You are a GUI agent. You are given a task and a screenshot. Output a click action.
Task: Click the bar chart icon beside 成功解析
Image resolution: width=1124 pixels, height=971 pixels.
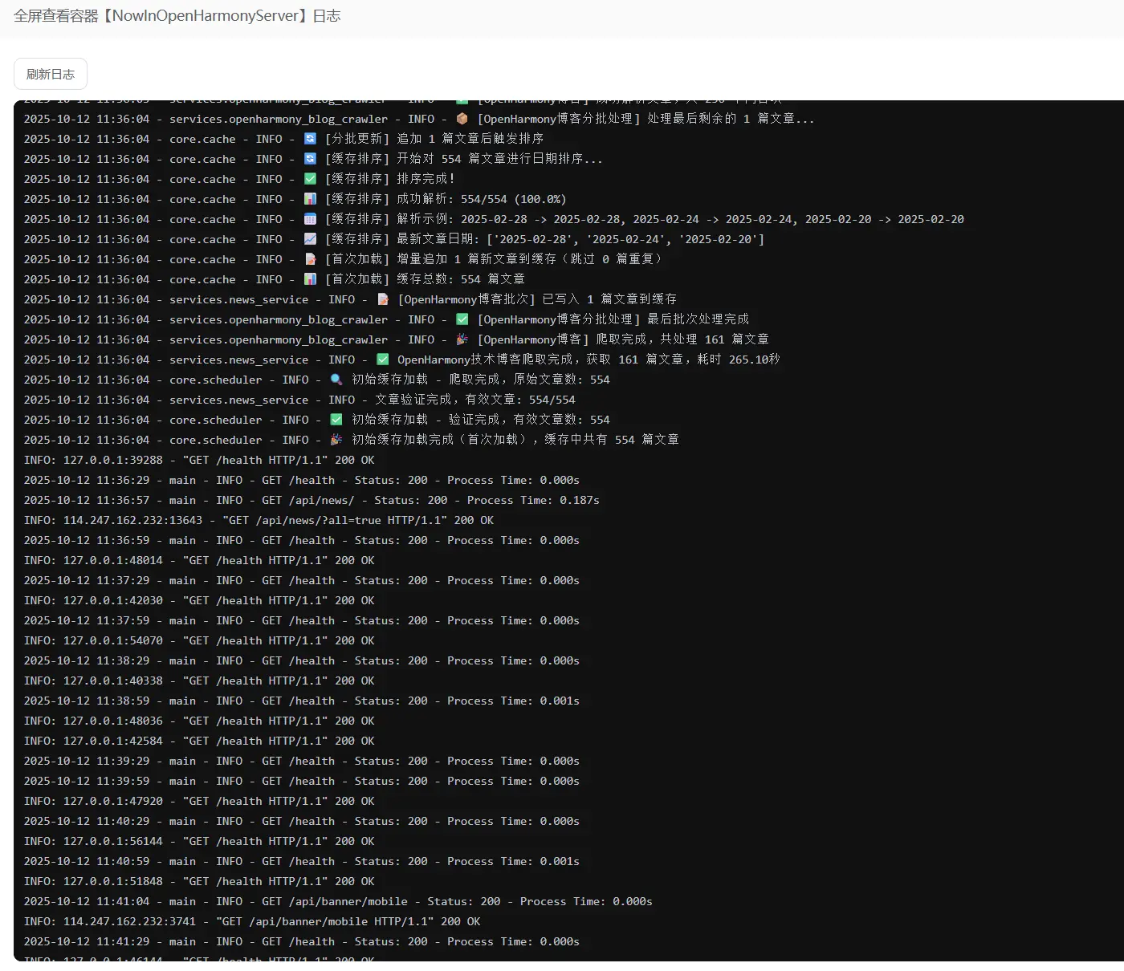click(x=310, y=199)
